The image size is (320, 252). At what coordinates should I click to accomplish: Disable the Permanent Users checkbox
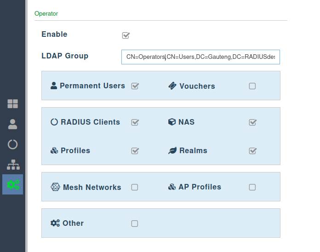tap(135, 86)
